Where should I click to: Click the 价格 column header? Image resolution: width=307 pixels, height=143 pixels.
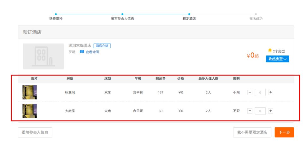click(x=180, y=79)
